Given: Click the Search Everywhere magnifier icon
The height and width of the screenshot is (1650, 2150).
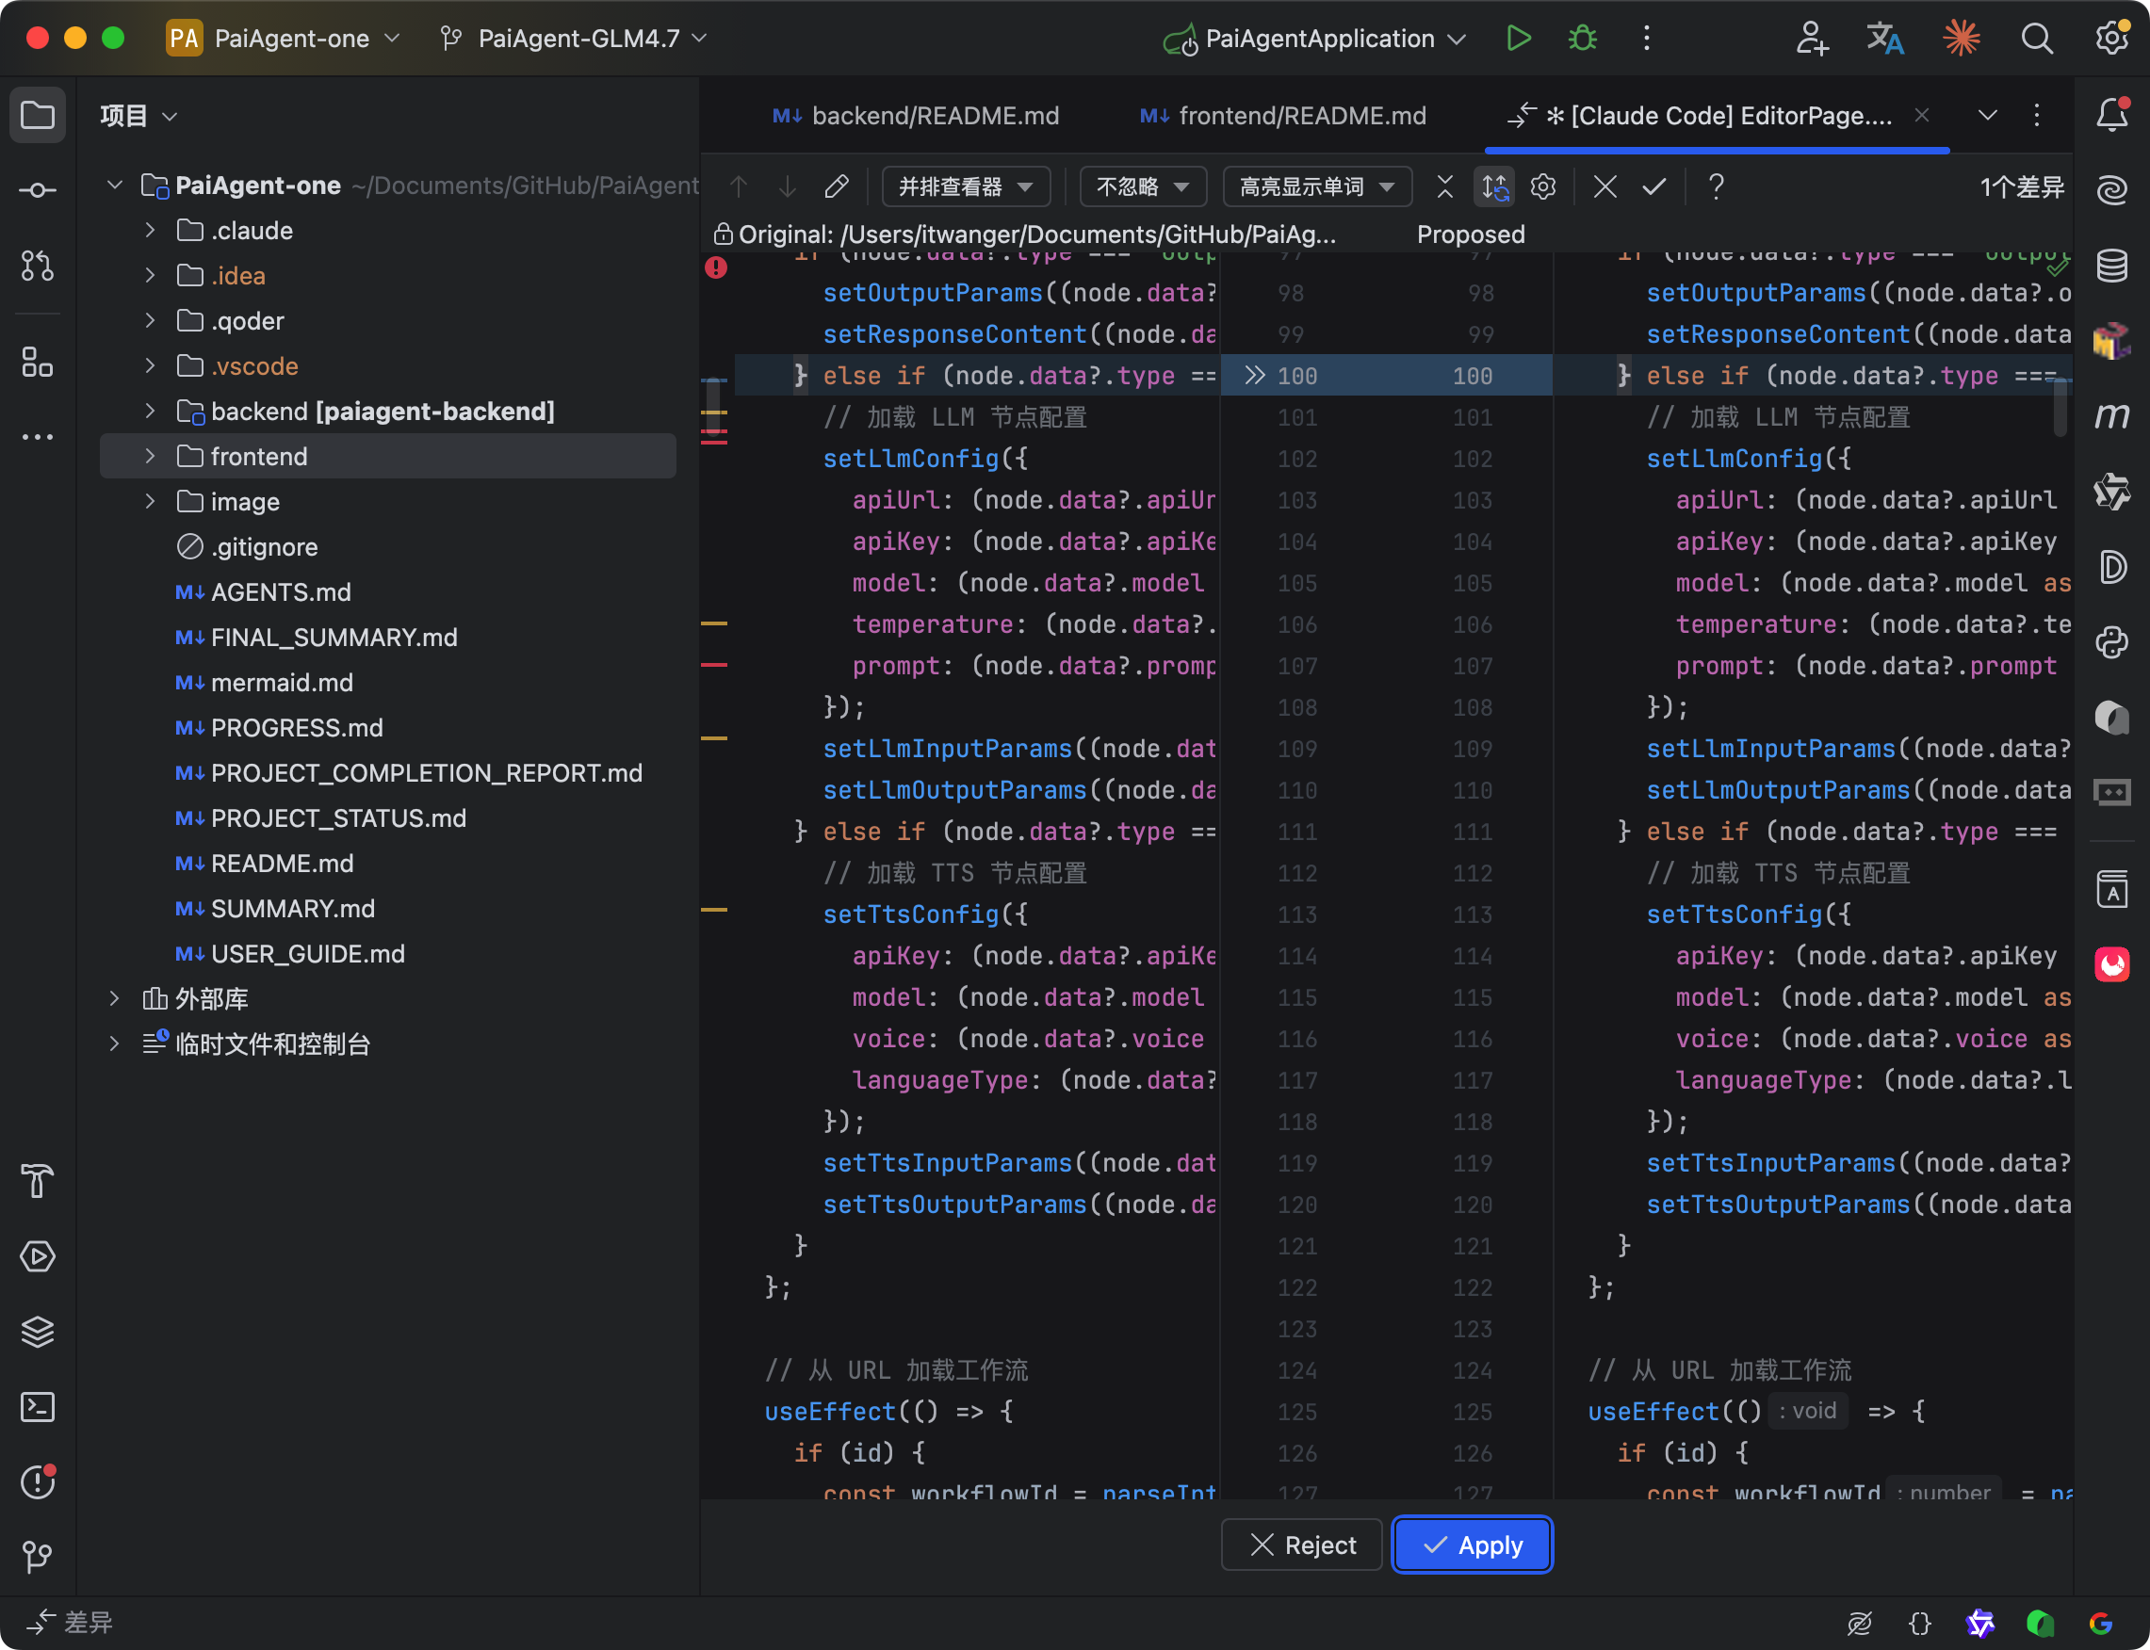Looking at the screenshot, I should [x=2036, y=39].
